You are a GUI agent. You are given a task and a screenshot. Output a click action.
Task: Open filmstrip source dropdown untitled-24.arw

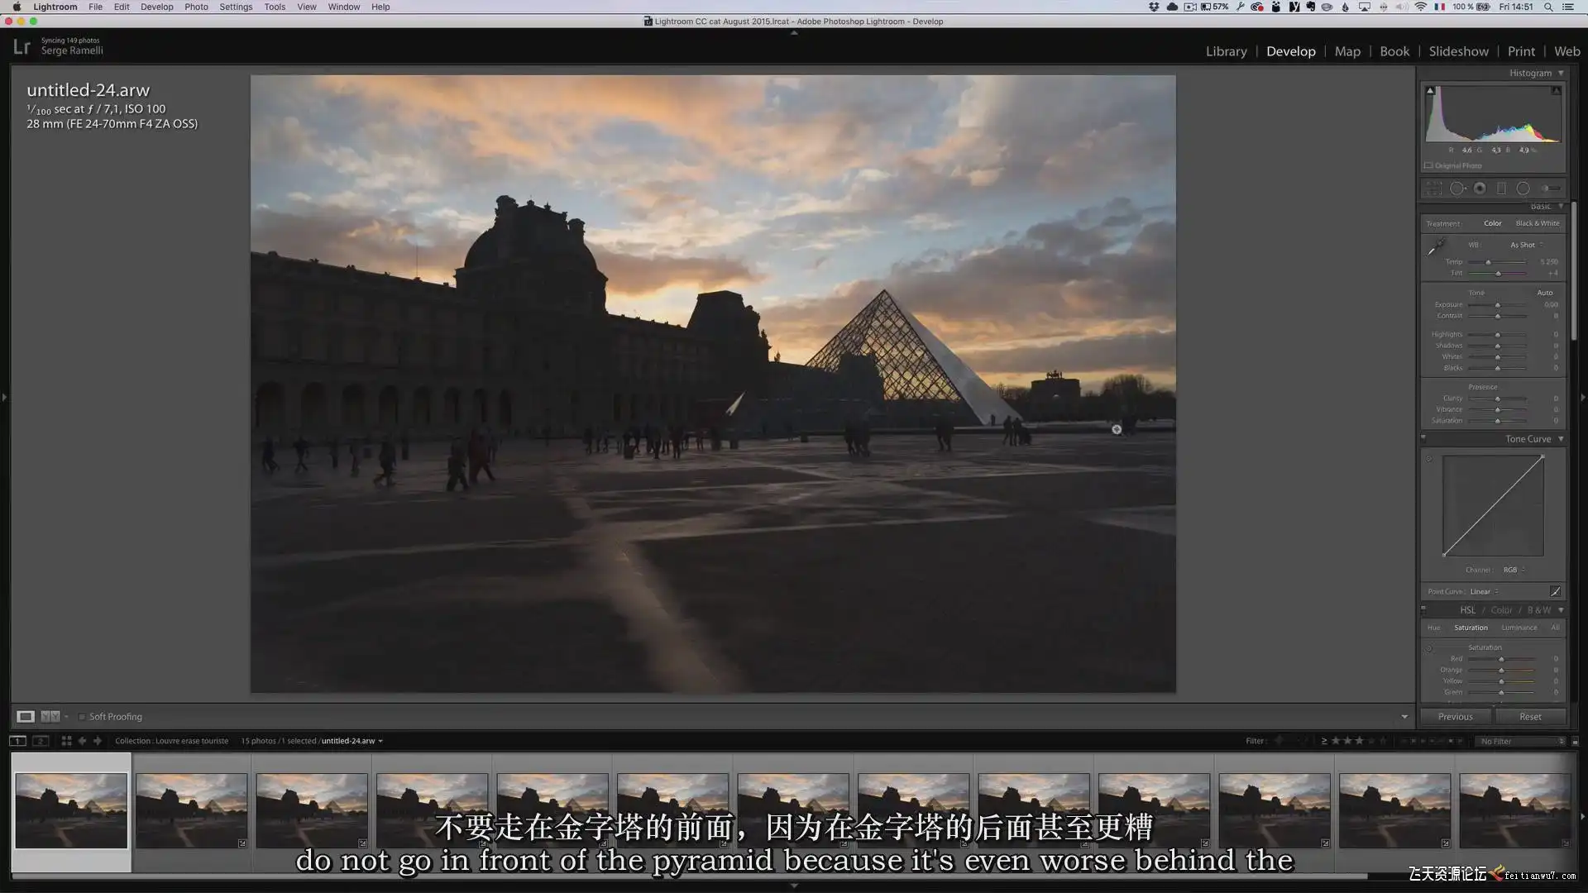[x=352, y=741]
